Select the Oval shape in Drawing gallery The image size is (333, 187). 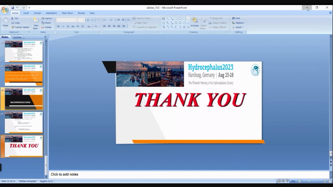[180, 18]
